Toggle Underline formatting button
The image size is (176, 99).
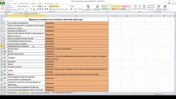click(23, 9)
